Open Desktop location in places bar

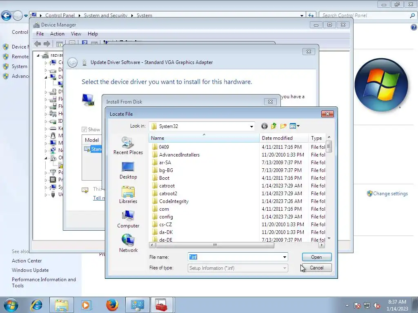pos(128,170)
